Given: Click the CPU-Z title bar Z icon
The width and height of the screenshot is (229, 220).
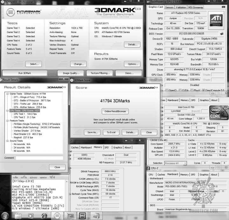Looking at the screenshot, I should [148, 168].
